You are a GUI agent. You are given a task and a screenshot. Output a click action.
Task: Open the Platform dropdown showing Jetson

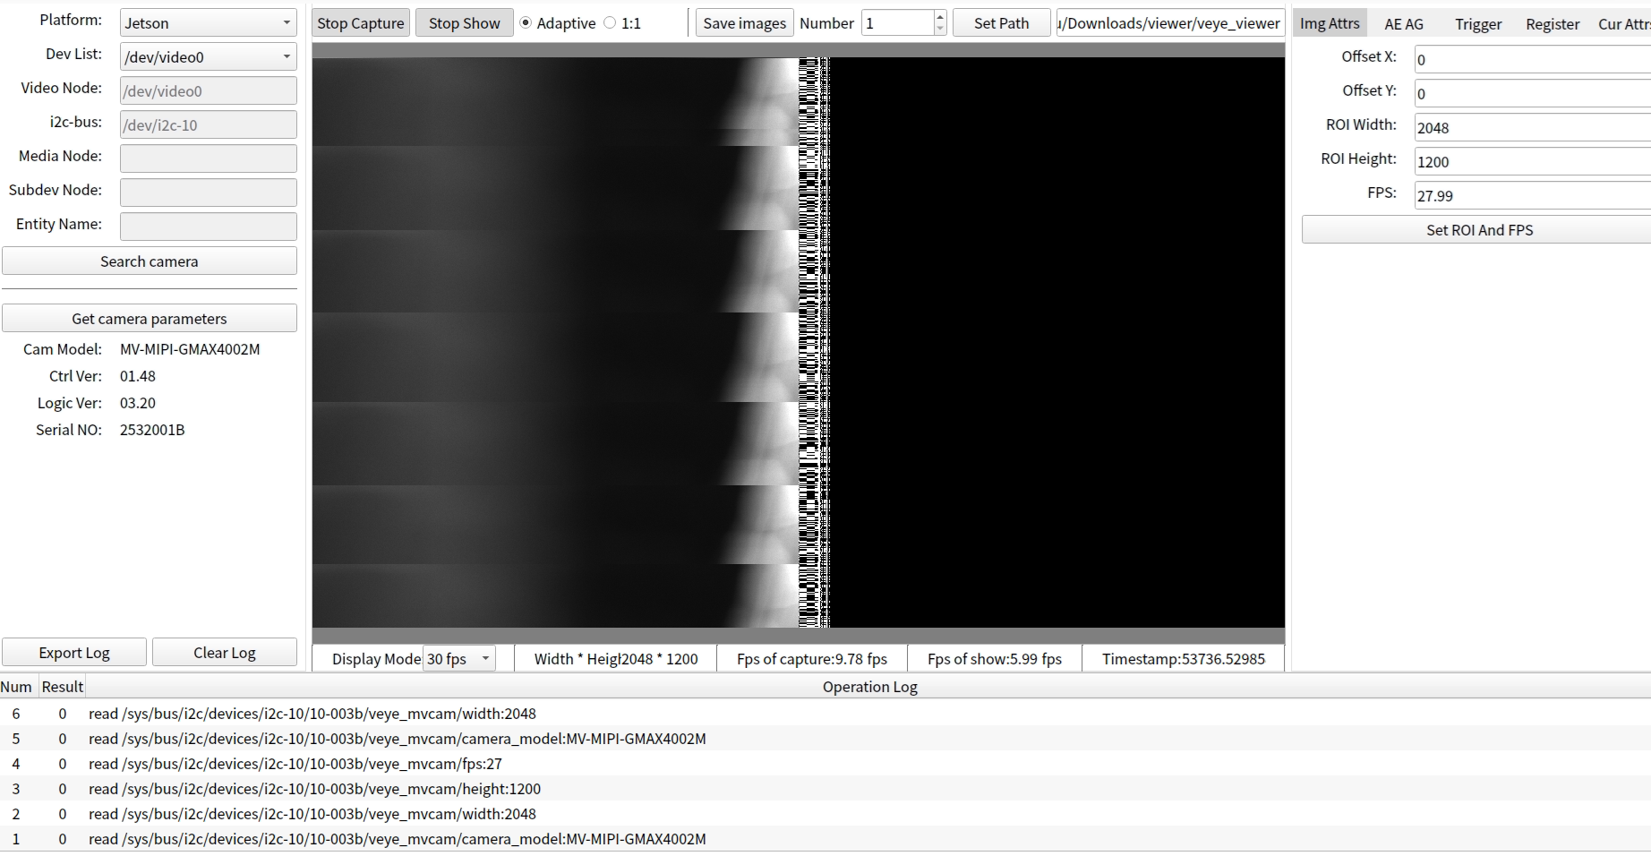click(x=208, y=23)
